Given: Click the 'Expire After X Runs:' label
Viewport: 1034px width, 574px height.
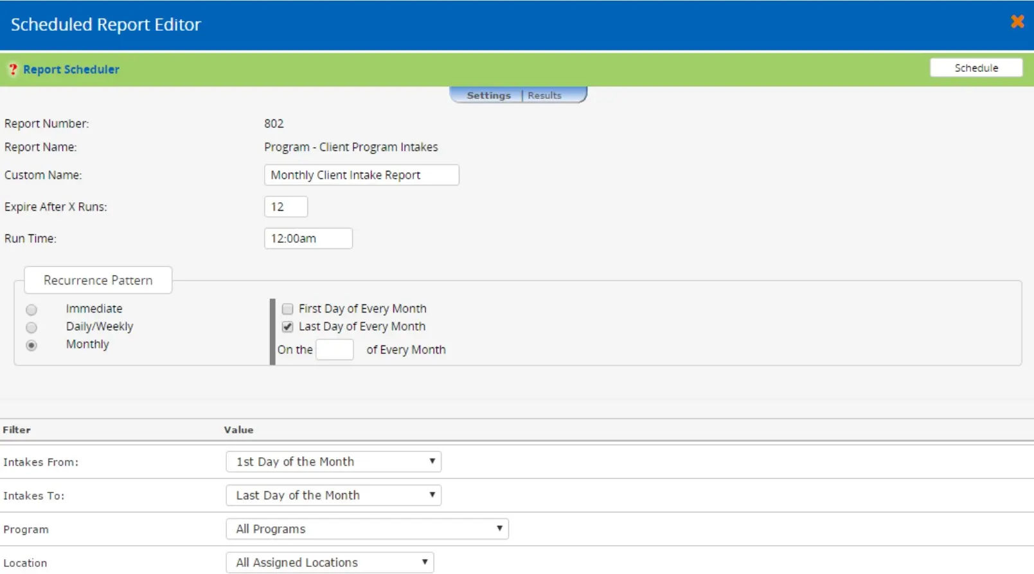Looking at the screenshot, I should click(x=56, y=207).
